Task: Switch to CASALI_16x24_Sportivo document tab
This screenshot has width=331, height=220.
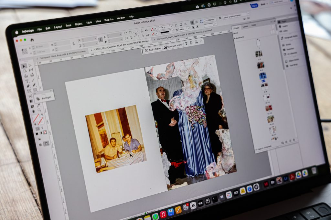Action: pyautogui.click(x=122, y=46)
